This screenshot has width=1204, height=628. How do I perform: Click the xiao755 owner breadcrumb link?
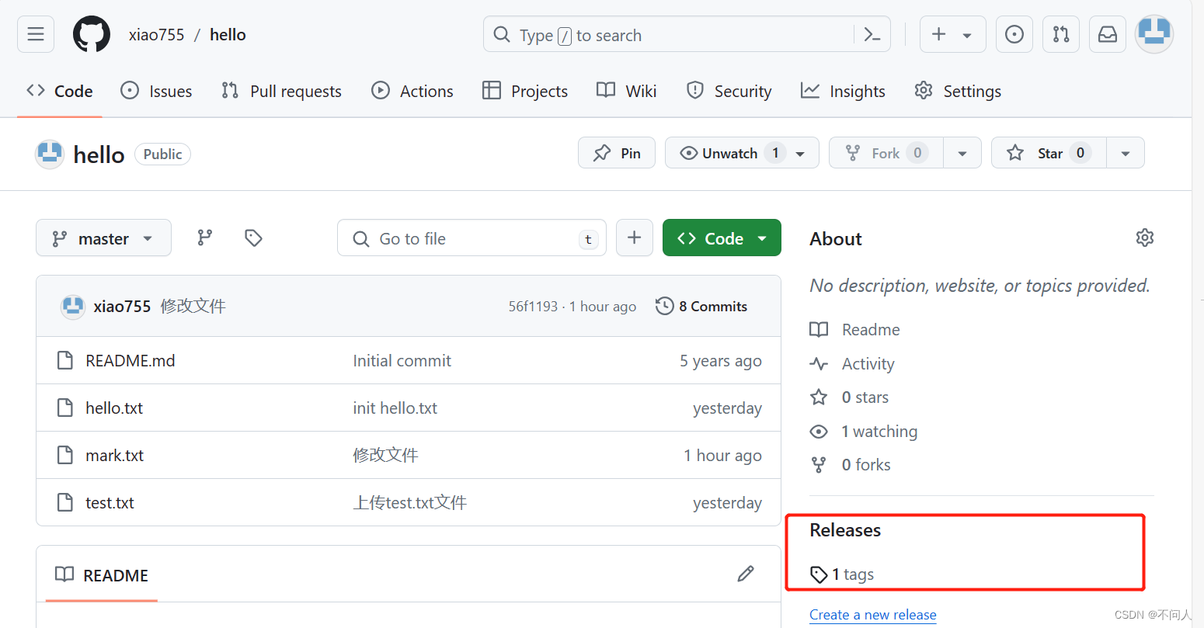click(157, 35)
